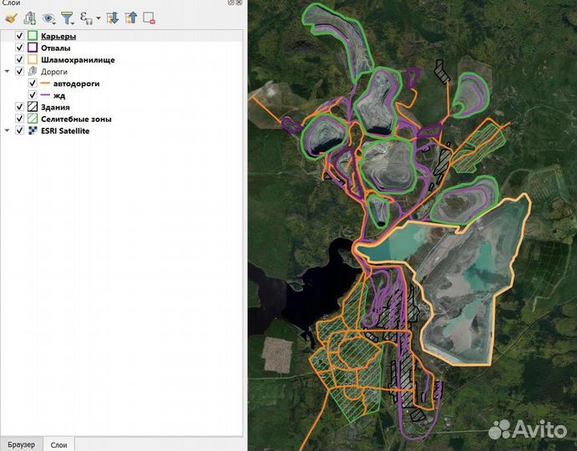This screenshot has width=577, height=451.
Task: Toggle the Здания layer checkbox
Action: (19, 107)
